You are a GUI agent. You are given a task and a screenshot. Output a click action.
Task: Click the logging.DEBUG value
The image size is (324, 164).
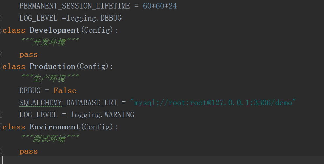coord(94,18)
